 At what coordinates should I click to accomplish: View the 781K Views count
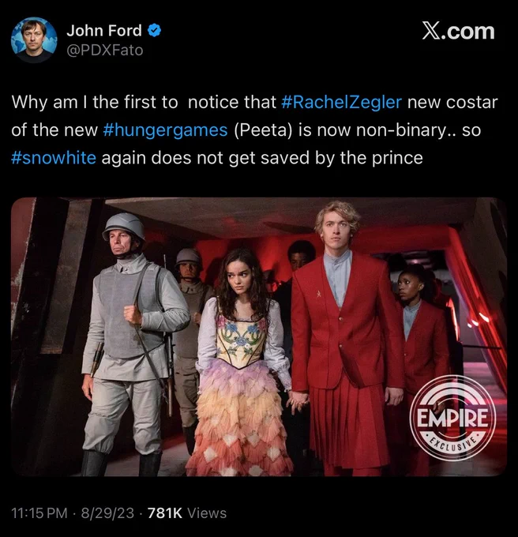coord(187,513)
